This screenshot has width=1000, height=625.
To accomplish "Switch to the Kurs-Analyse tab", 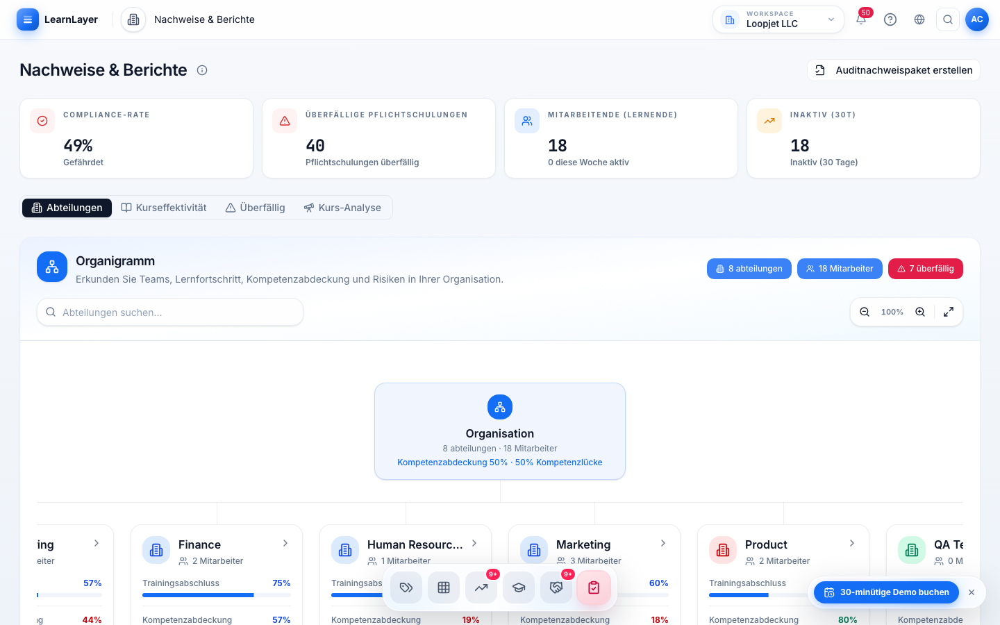I will (342, 208).
